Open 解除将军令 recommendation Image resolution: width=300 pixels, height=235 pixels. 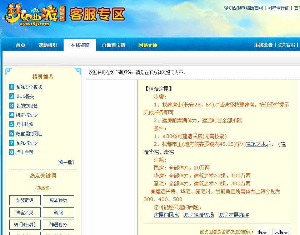(27, 143)
